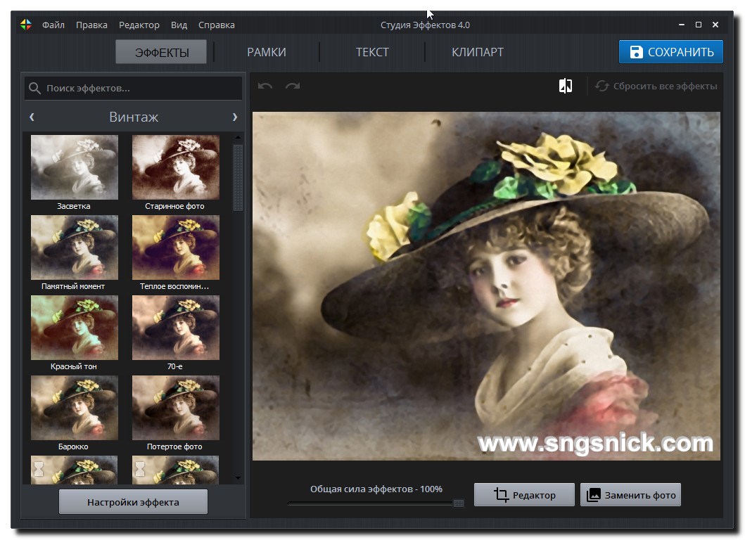The height and width of the screenshot is (540, 745).
Task: Maximize the Студия Эффектов window
Action: [x=699, y=25]
